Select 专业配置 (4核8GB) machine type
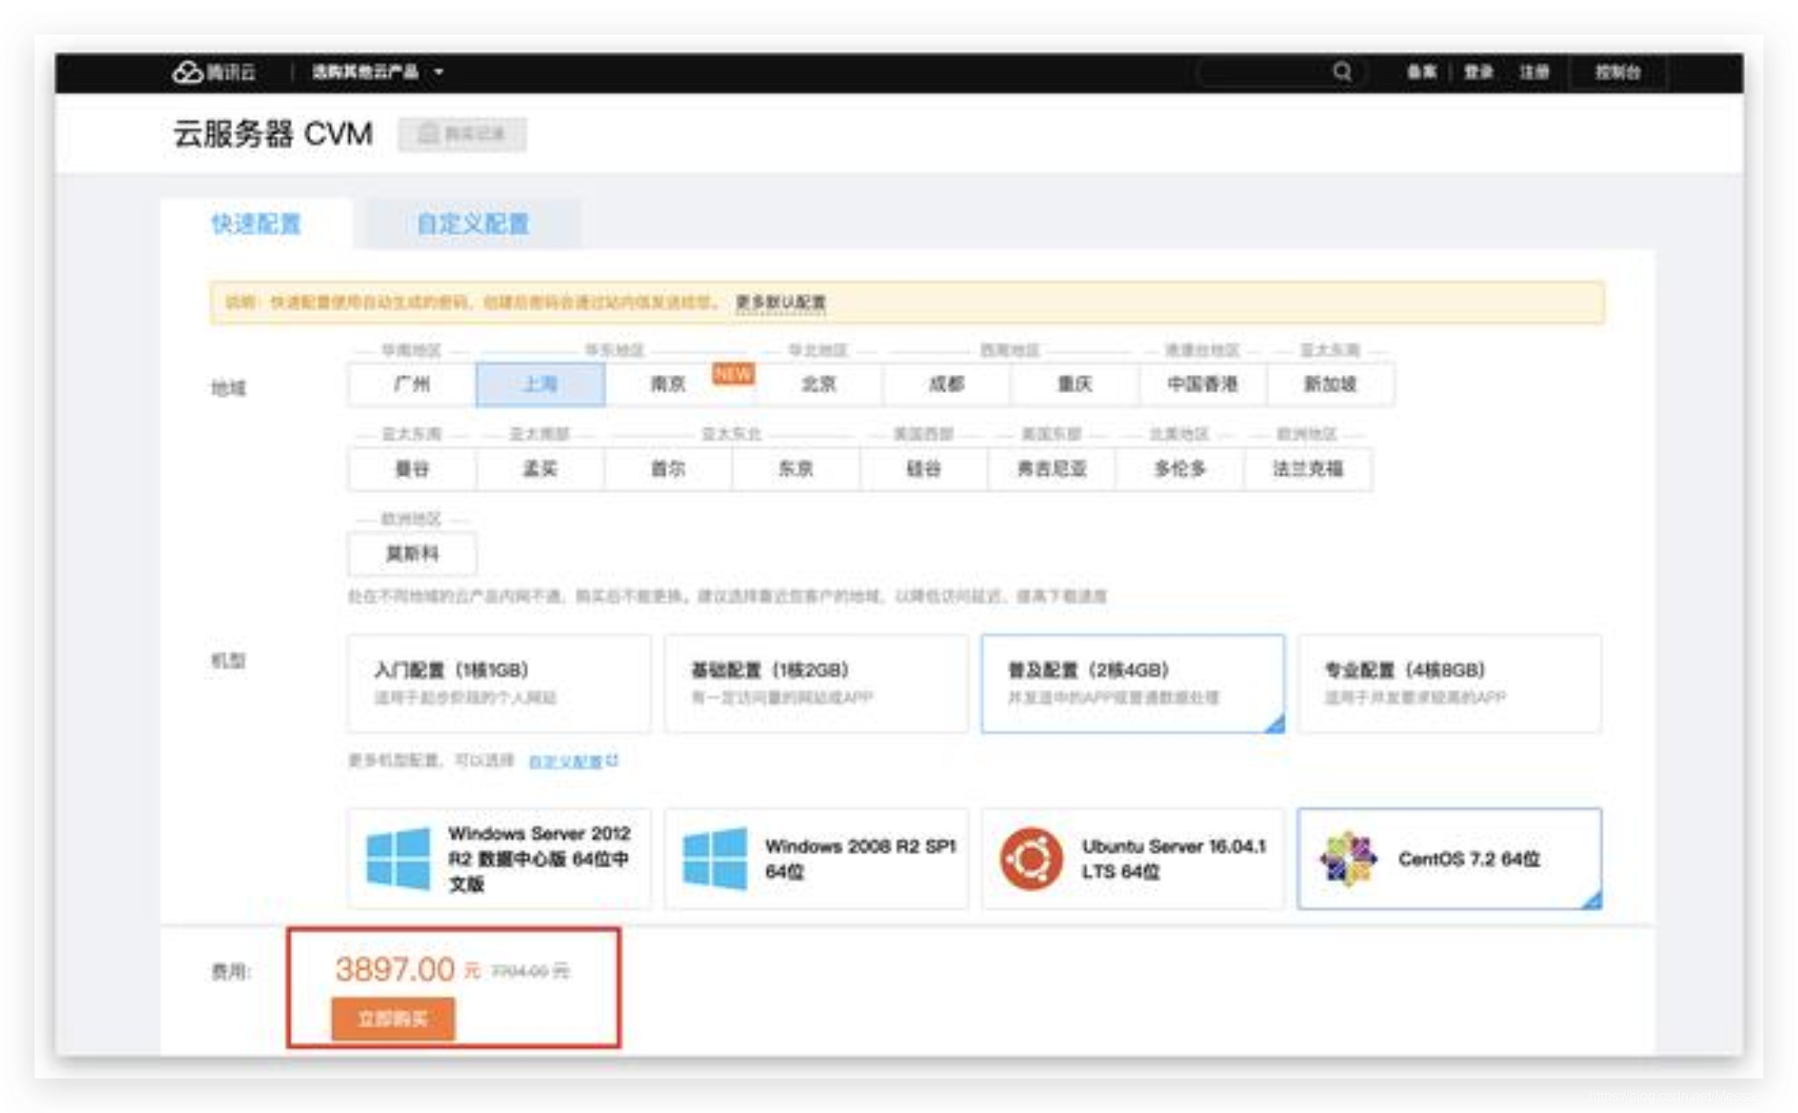Screen dimensions: 1798x1113 pos(1449,683)
